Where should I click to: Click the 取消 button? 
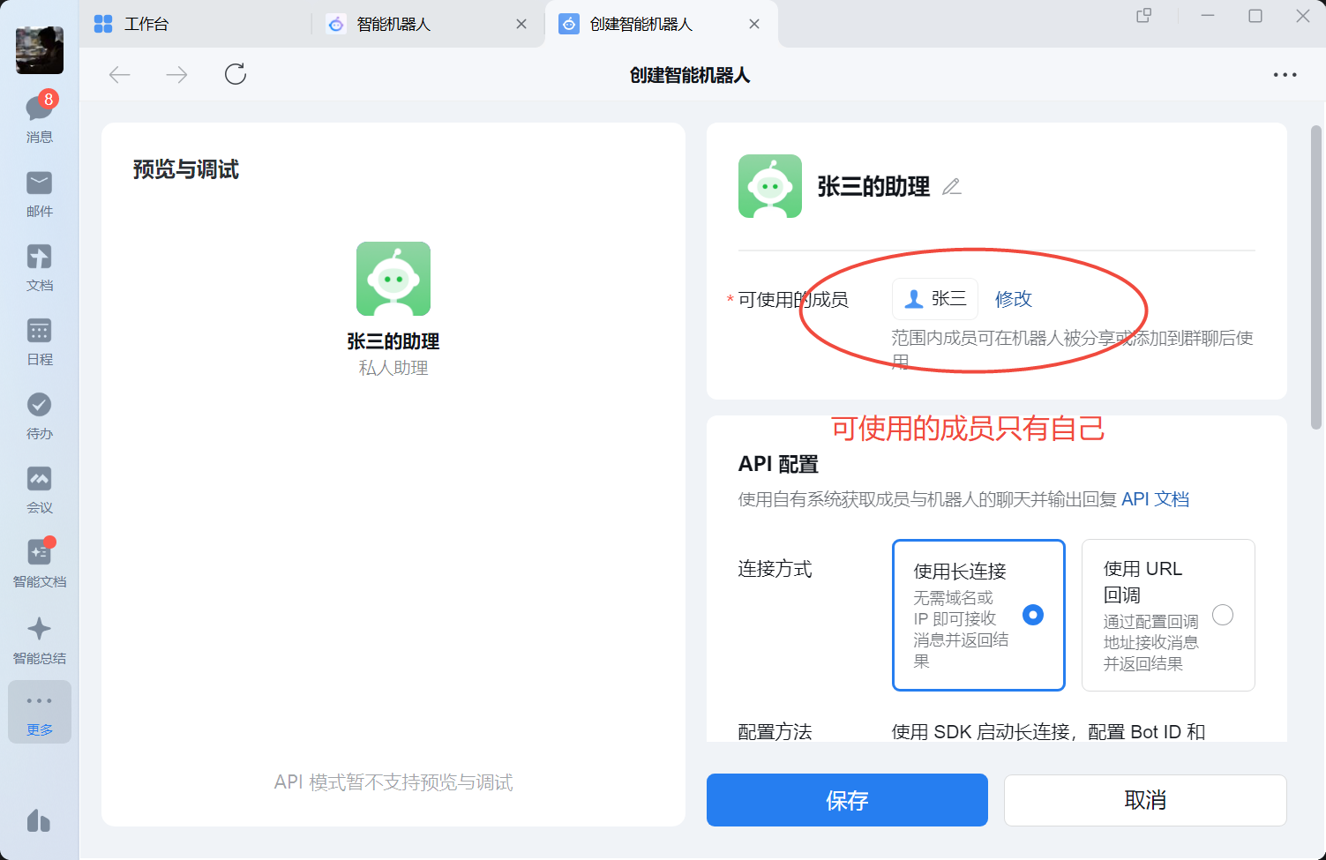tap(1145, 800)
